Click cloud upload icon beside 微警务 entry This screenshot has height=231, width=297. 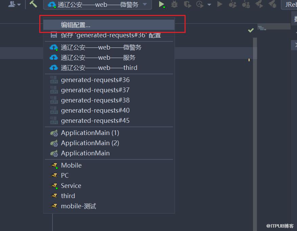(54, 47)
